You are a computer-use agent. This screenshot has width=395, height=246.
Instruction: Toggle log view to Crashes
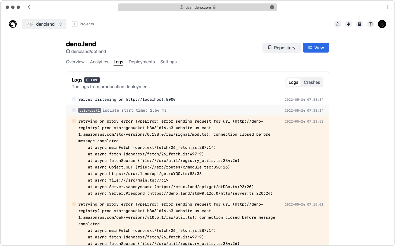(312, 82)
